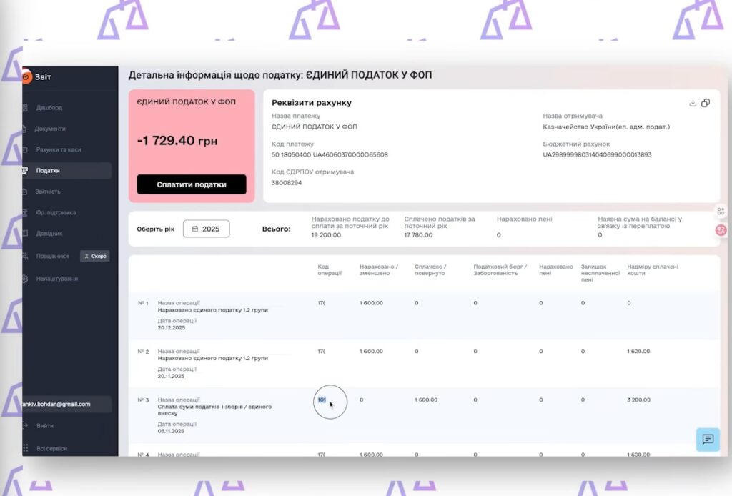Viewport: 732px width, 496px height.
Task: Go to Документи in the sidebar
Action: (x=50, y=129)
